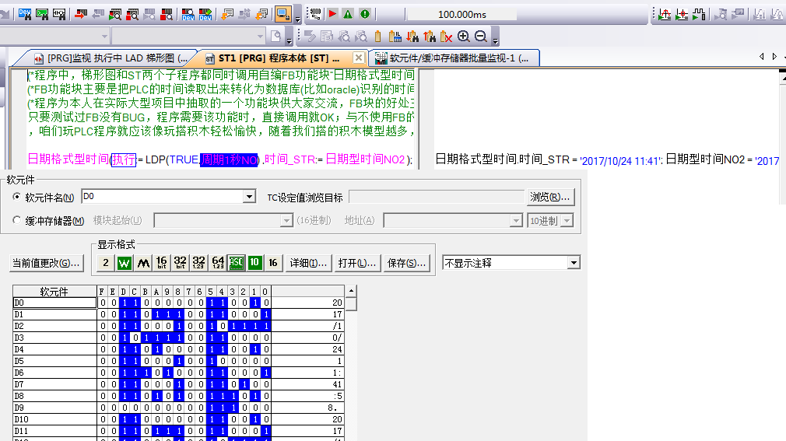Click the zoom out magnifier icon
This screenshot has width=786, height=441.
tap(480, 36)
